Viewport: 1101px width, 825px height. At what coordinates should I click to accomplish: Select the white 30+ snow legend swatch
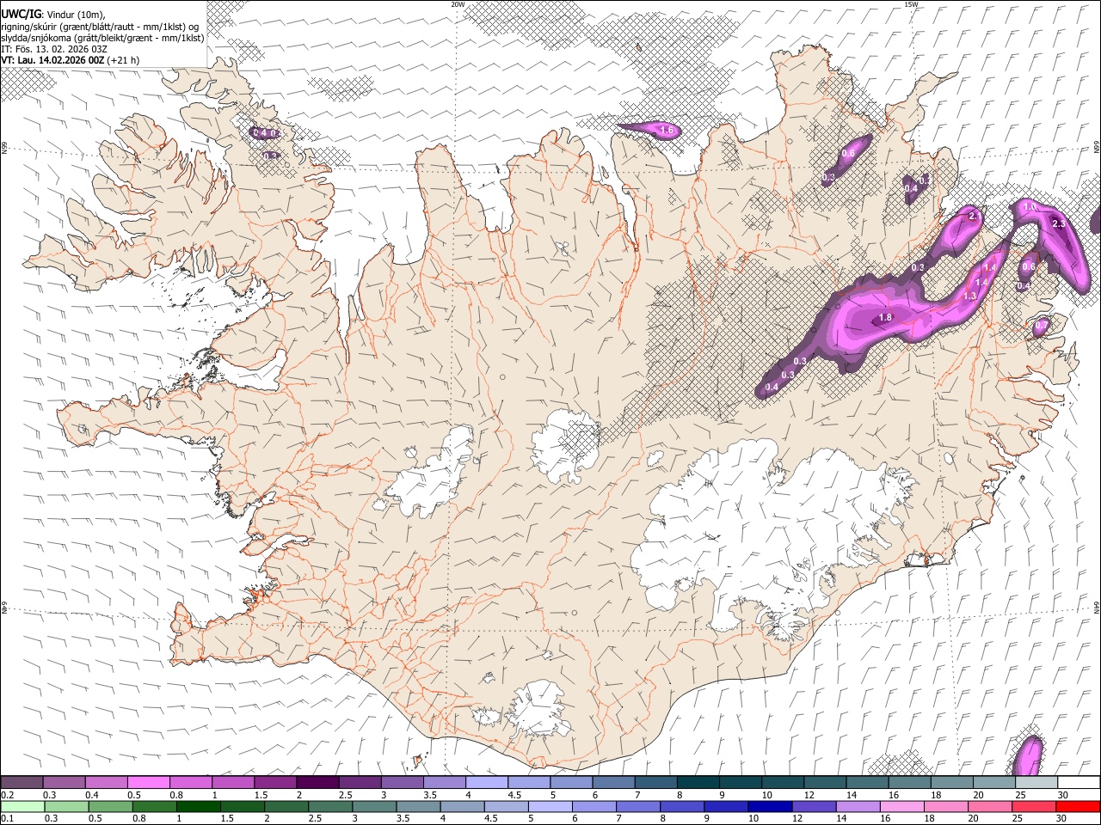(1079, 782)
